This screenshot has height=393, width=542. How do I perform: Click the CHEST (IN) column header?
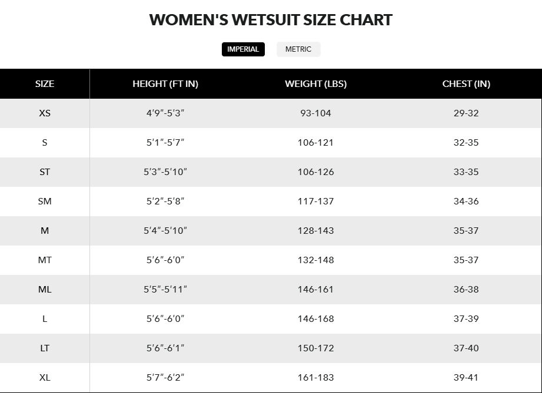[465, 83]
